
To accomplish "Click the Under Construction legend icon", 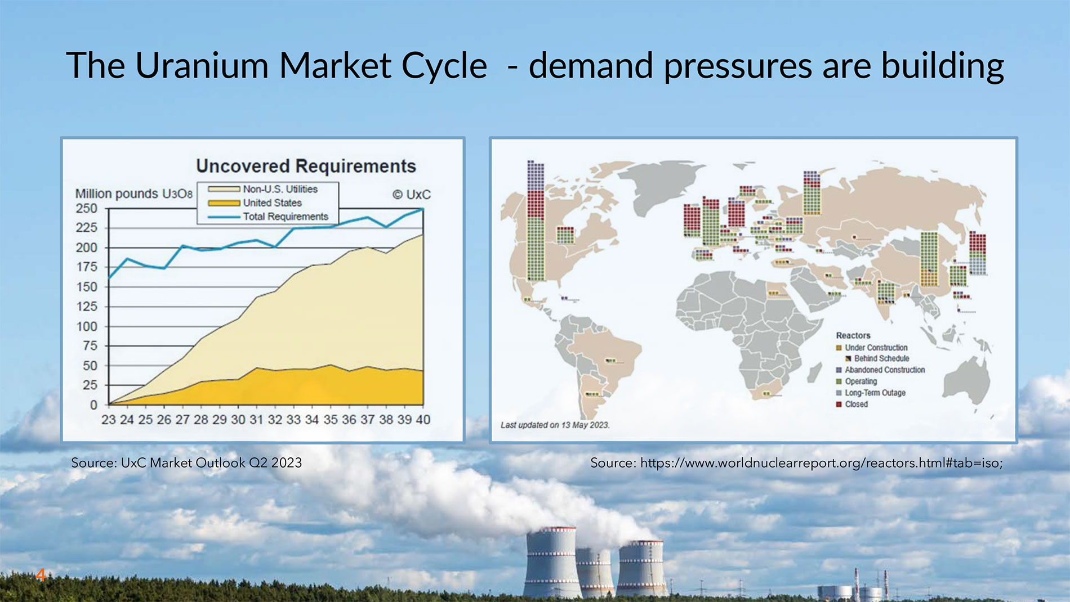I will (x=839, y=348).
